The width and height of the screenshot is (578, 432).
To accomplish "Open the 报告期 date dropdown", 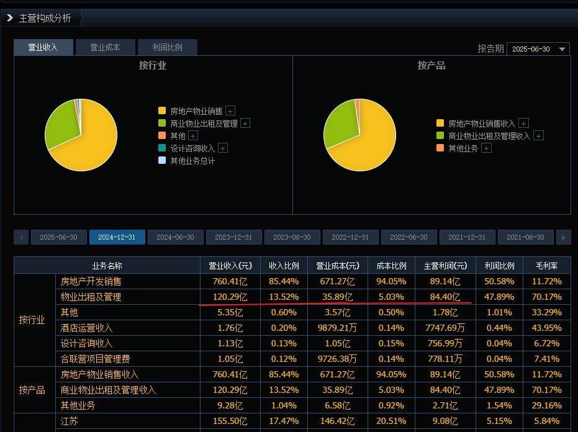I will pos(538,49).
